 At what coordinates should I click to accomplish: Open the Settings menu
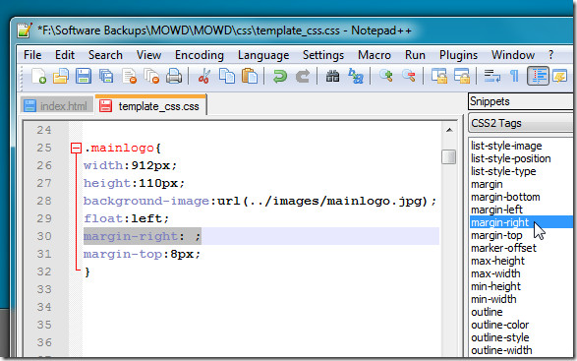pos(323,55)
